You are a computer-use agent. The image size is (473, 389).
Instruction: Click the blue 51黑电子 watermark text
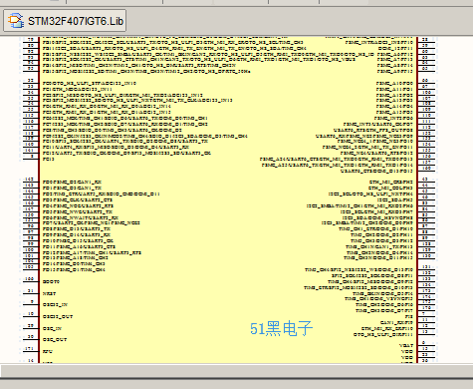(281, 328)
